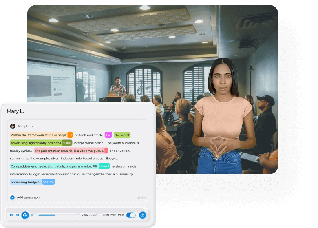Screen dimensions: 318x228
Task: Click the 'interpersonal brand.' text
Action: [x=89, y=143]
